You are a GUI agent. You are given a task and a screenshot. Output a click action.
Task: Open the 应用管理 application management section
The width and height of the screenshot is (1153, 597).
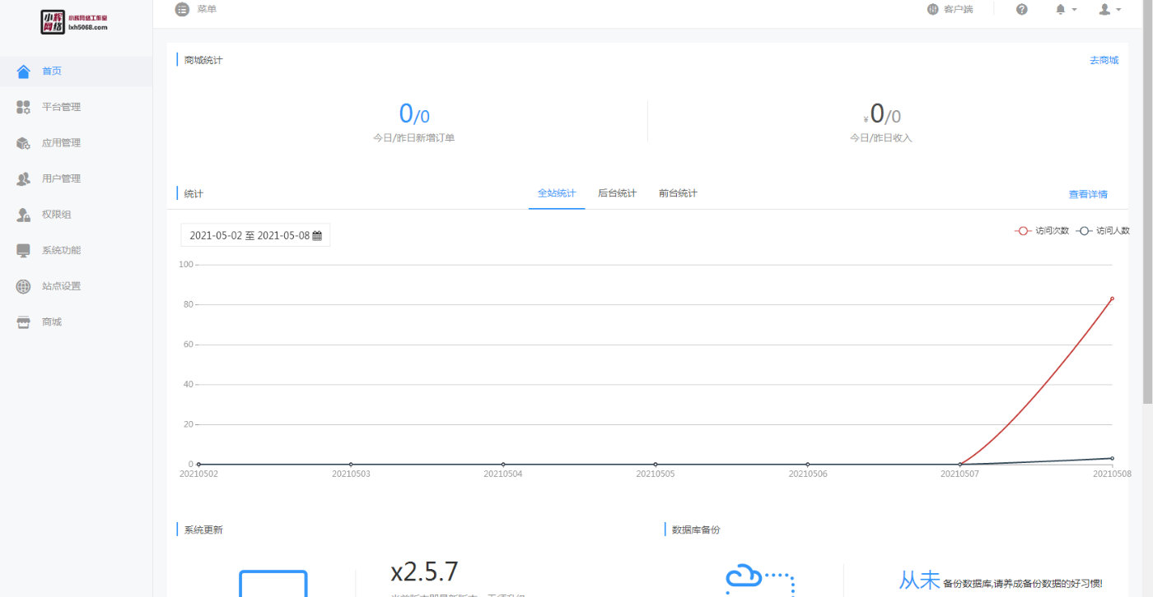(62, 142)
